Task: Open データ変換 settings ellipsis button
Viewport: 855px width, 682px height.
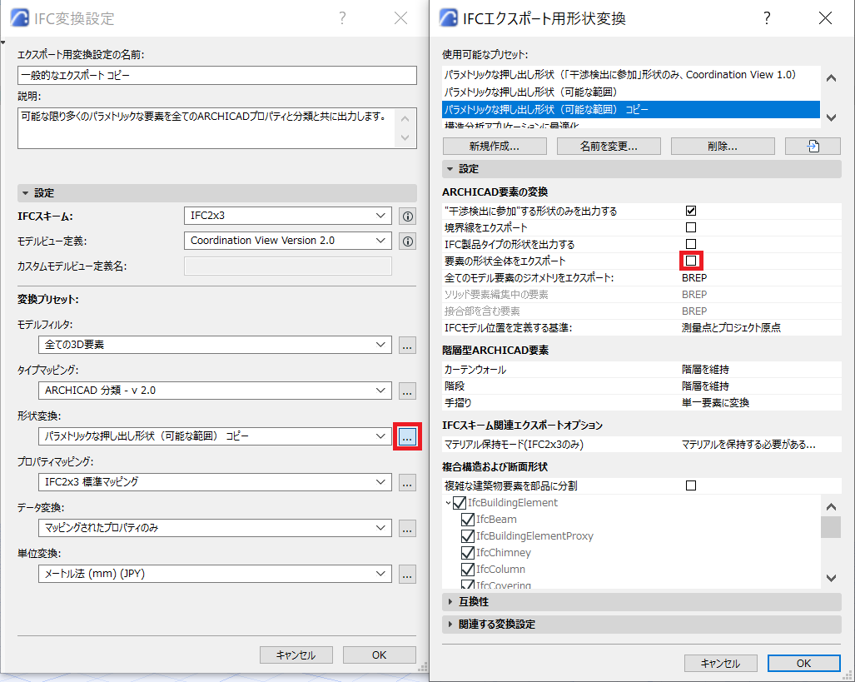Action: pos(407,529)
